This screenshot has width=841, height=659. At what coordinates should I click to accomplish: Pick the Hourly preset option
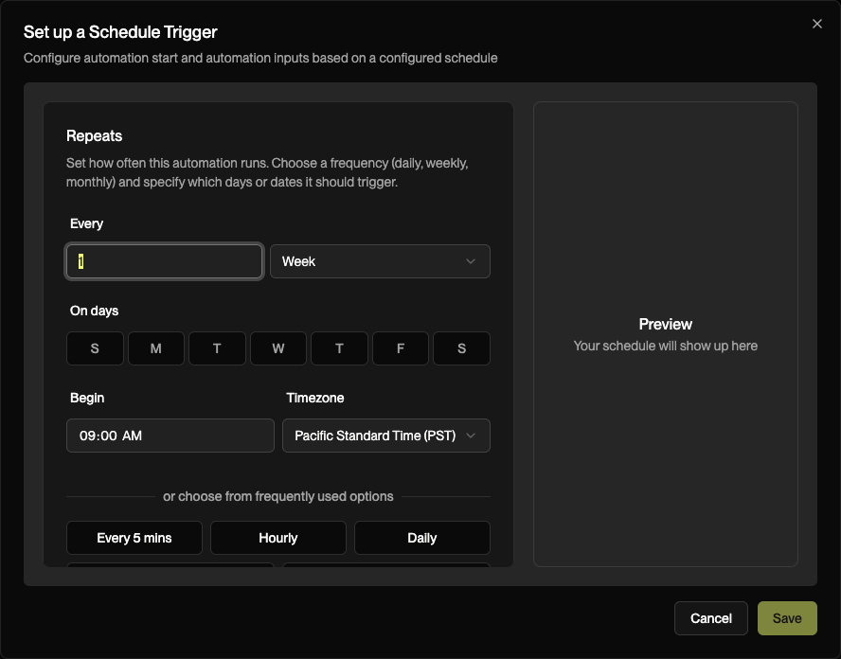(x=277, y=538)
